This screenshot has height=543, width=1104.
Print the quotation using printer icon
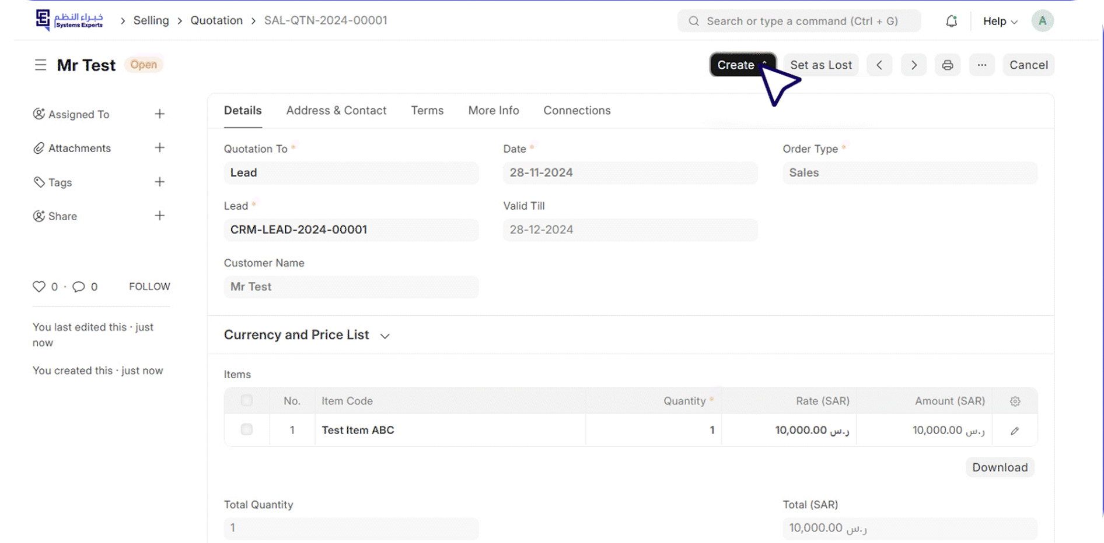[x=948, y=65]
